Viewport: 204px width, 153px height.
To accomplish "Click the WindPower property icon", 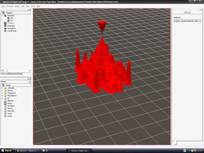I will (x=5, y=31).
